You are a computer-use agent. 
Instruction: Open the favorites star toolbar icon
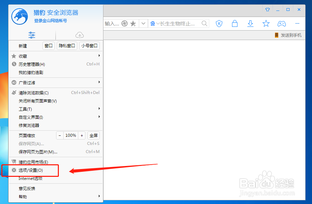266,24
